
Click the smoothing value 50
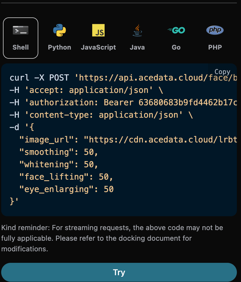(89, 152)
